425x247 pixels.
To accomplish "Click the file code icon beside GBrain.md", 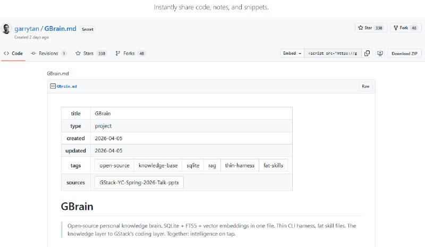I will (x=53, y=86).
